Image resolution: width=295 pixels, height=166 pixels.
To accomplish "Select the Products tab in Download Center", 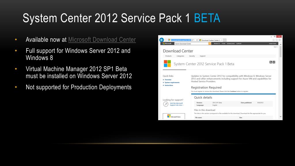I will tap(168, 56).
